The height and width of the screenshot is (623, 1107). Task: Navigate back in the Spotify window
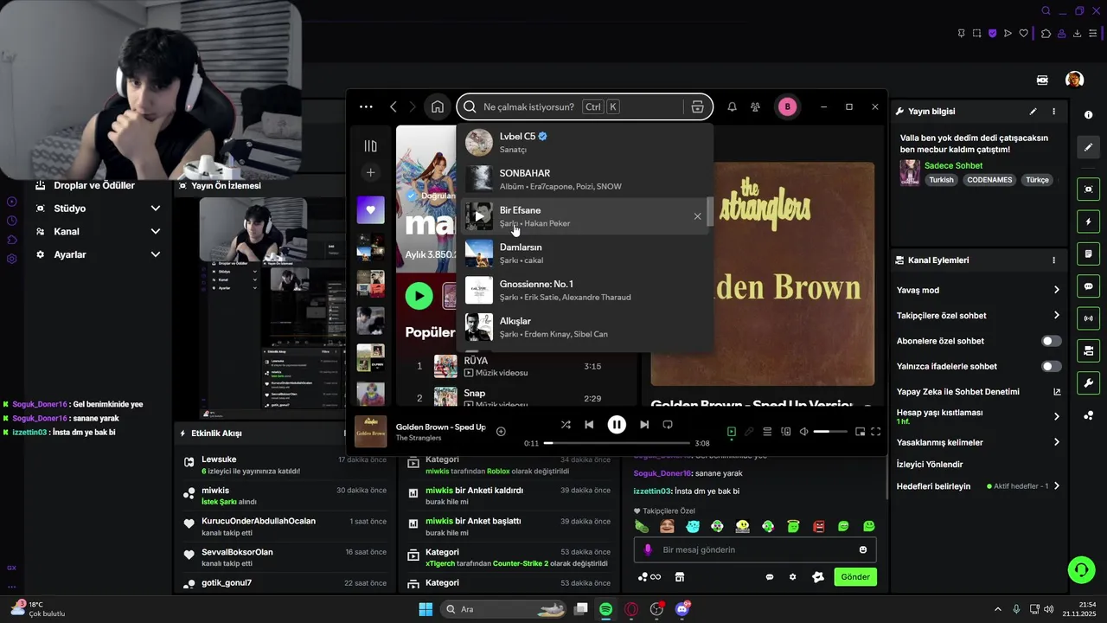[394, 106]
